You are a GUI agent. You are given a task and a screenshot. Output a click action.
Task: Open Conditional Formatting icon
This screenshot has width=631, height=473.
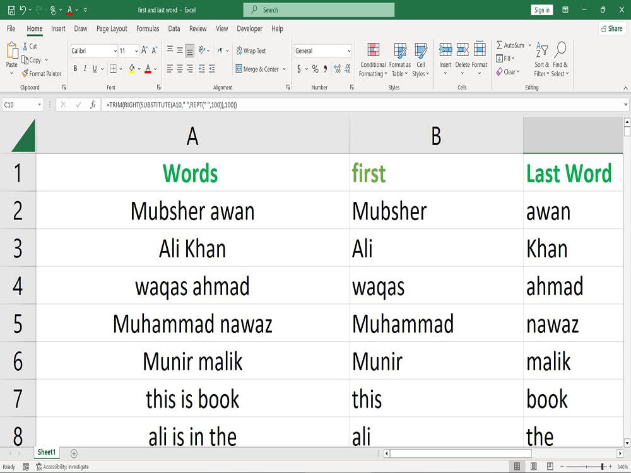(373, 50)
